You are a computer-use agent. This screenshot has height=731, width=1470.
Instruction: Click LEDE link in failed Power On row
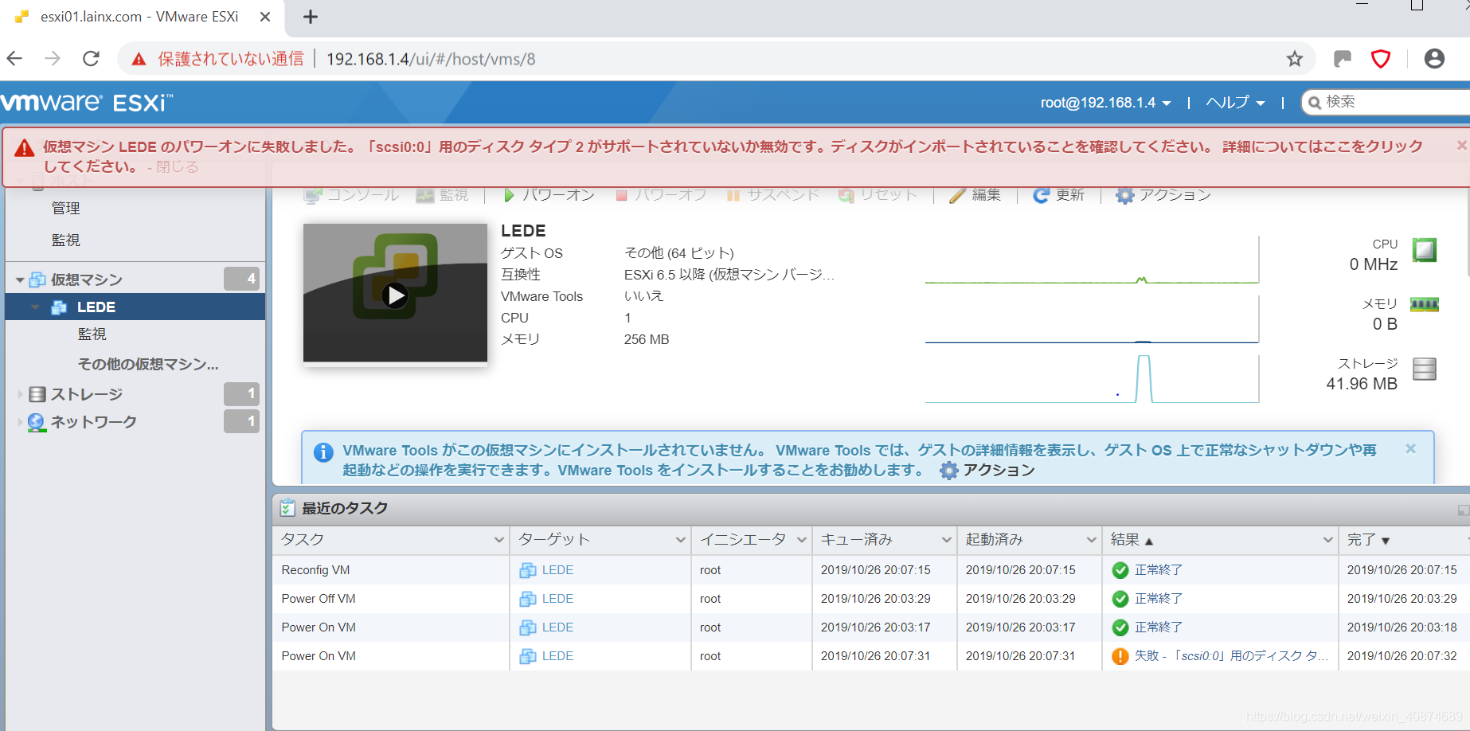pos(557,655)
